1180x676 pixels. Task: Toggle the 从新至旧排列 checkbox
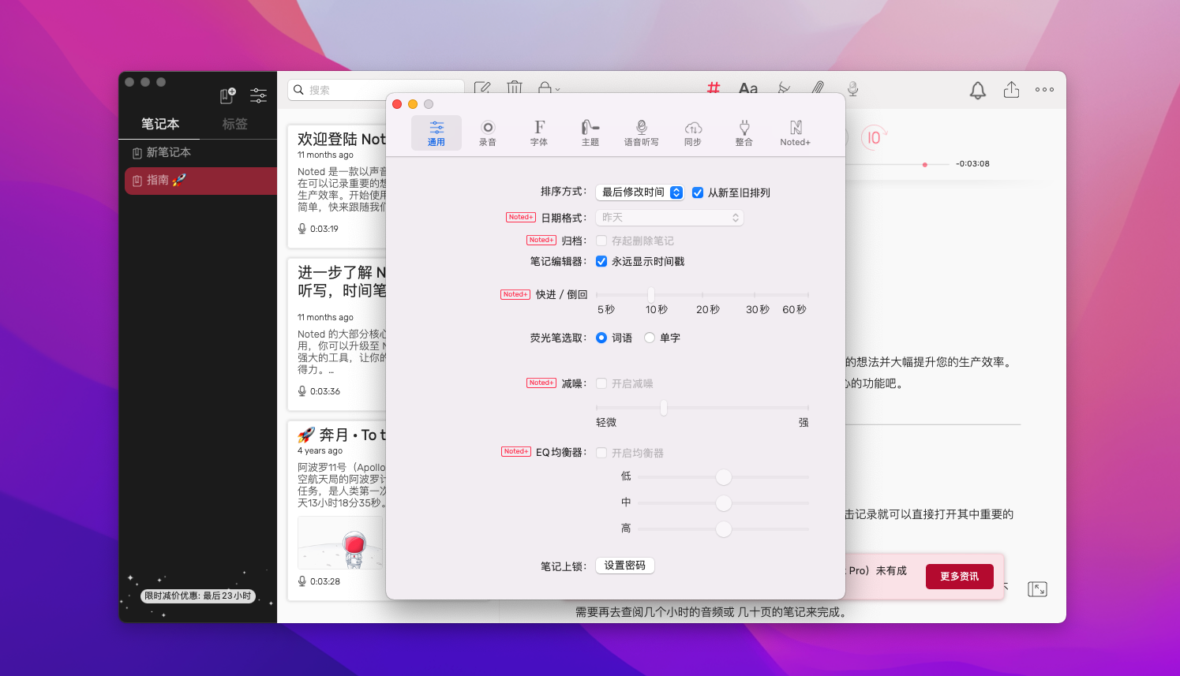pyautogui.click(x=698, y=192)
